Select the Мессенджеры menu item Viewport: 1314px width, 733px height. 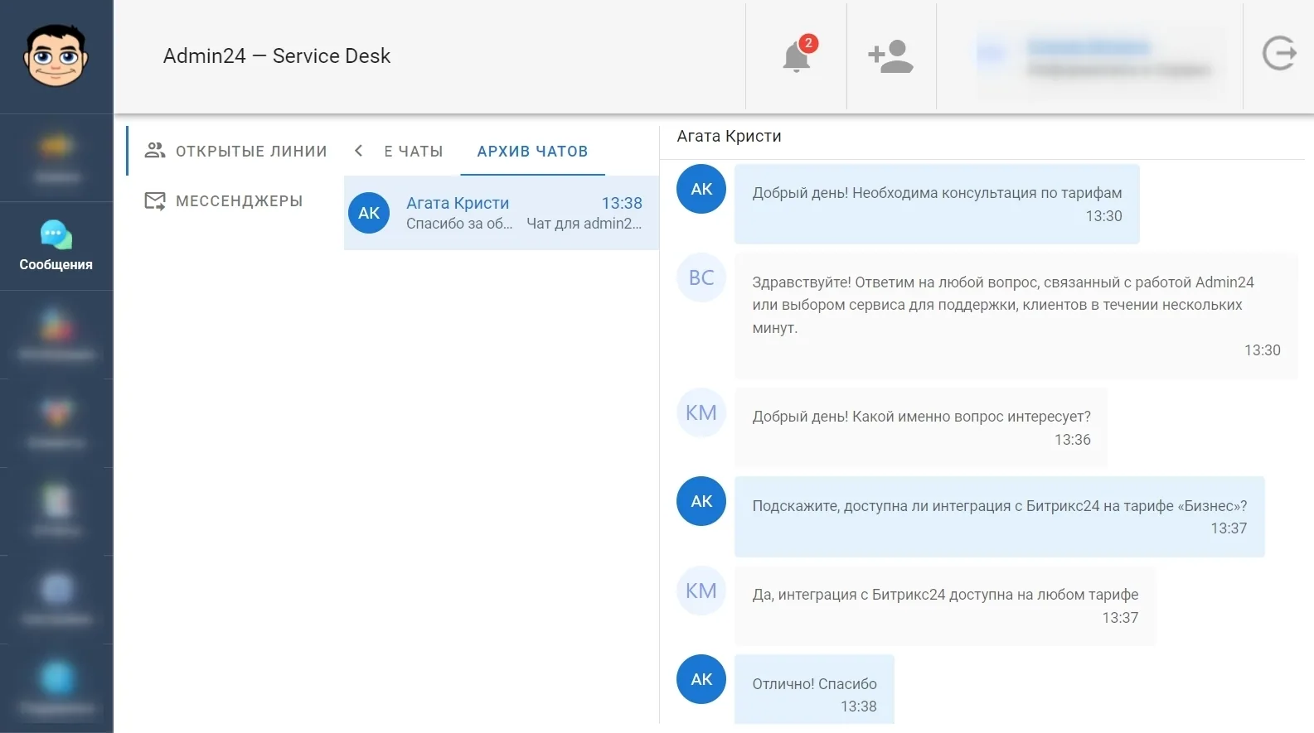click(x=224, y=200)
